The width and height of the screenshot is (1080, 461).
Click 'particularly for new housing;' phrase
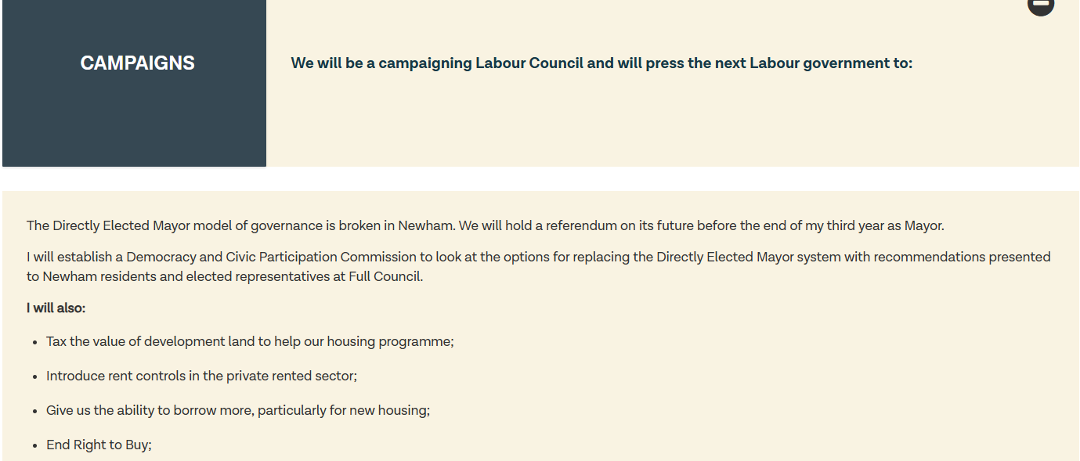pos(344,410)
